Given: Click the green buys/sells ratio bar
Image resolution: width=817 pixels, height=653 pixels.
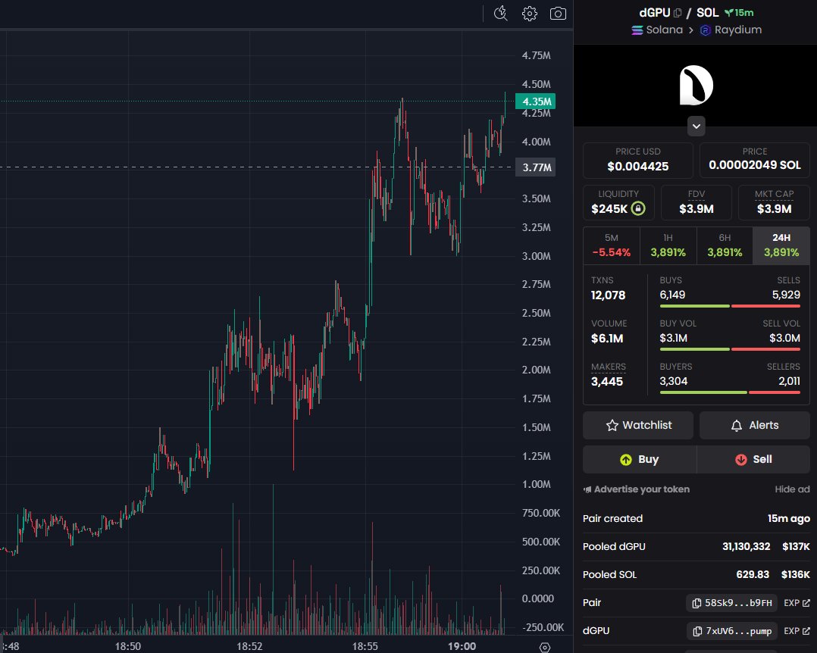Looking at the screenshot, I should [694, 305].
